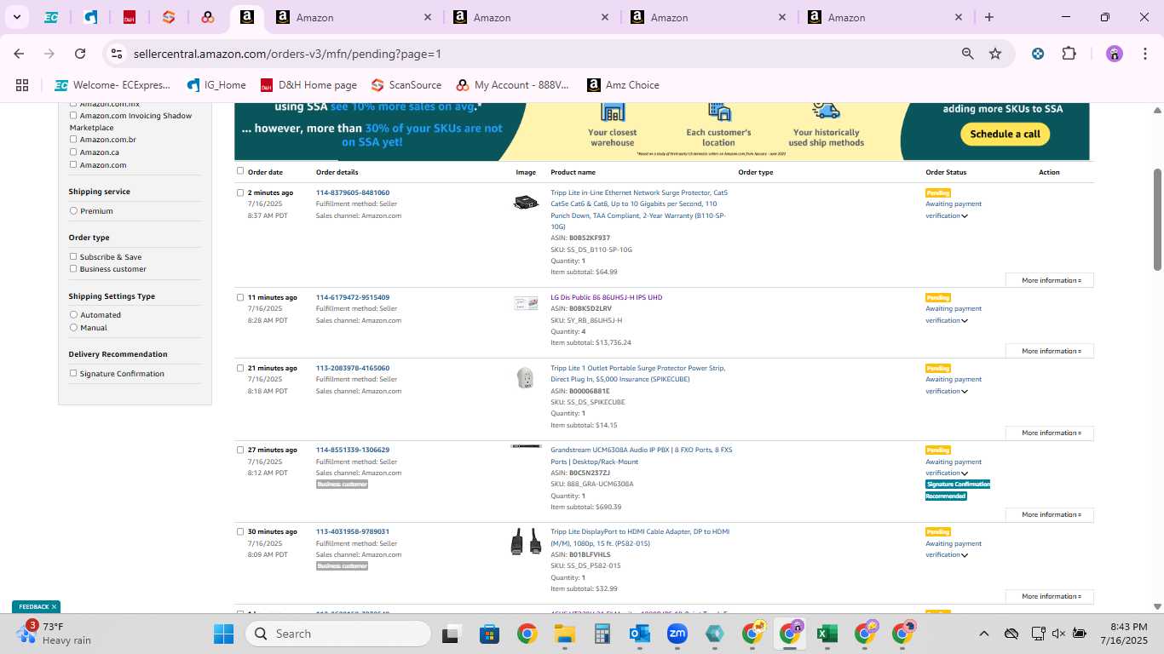Add a new browser tab
Screen dimensions: 1164x654
coord(988,17)
